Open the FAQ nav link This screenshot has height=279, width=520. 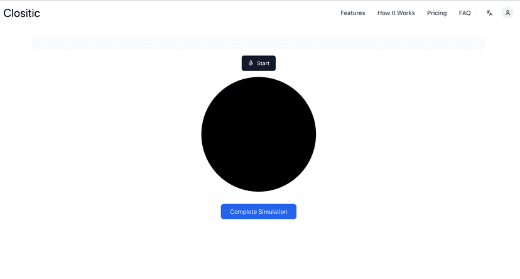465,13
